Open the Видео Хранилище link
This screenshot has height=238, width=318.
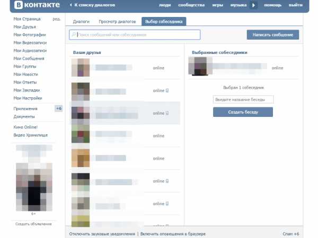[x=30, y=135]
